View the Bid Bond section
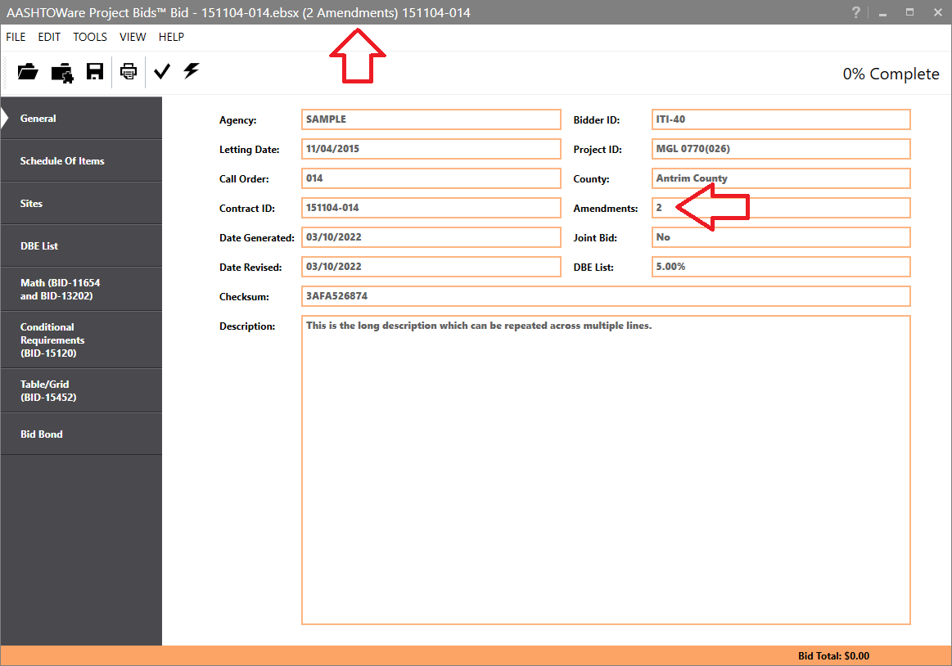The width and height of the screenshot is (952, 666). [41, 434]
